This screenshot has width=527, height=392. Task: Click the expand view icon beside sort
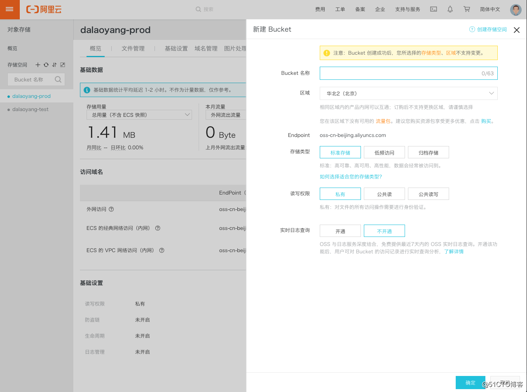(63, 65)
